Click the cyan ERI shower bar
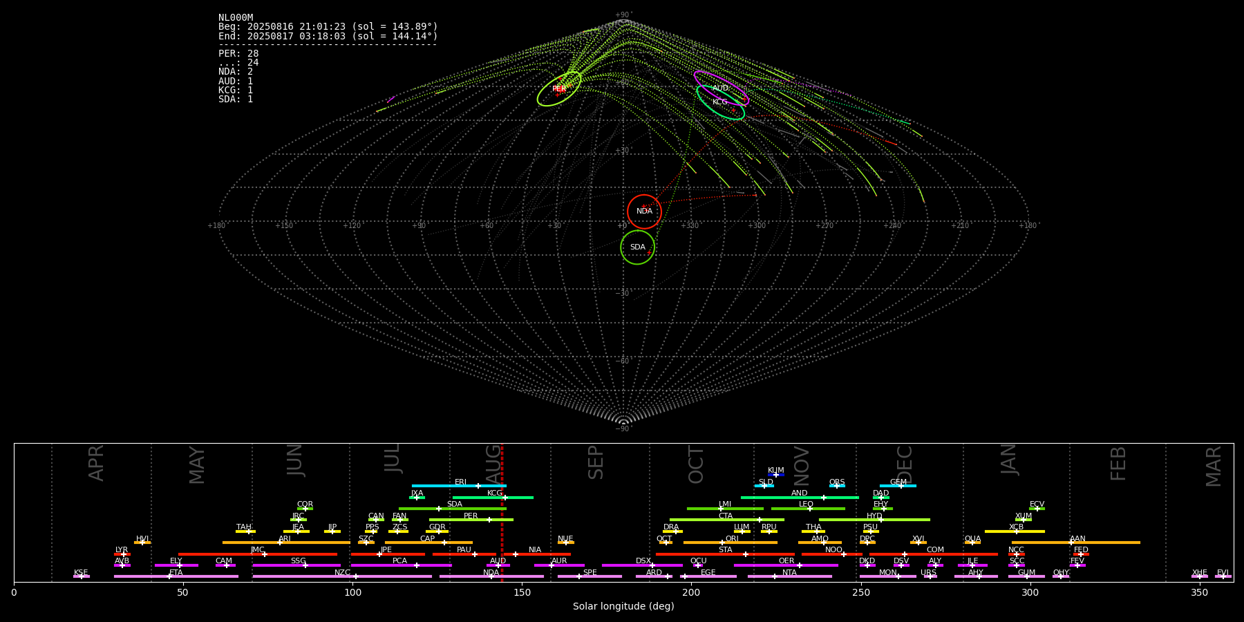Image resolution: width=1244 pixels, height=622 pixels. point(459,486)
